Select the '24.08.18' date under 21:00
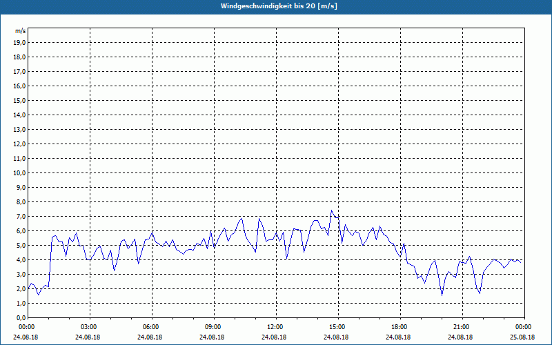Viewport: 552px width, 345px height. point(460,337)
